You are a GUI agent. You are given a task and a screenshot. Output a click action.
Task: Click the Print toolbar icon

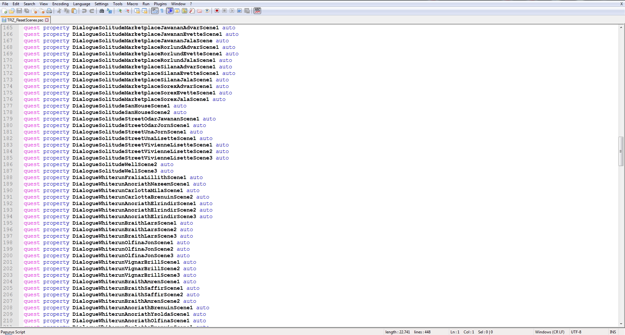(49, 11)
